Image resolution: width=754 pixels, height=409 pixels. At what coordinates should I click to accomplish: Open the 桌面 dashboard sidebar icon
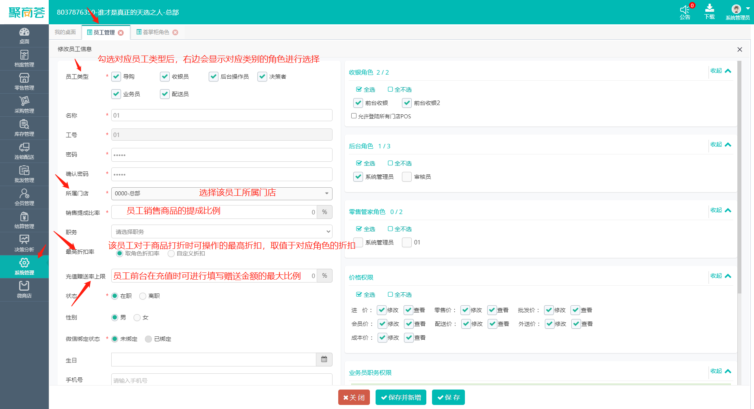pos(24,36)
